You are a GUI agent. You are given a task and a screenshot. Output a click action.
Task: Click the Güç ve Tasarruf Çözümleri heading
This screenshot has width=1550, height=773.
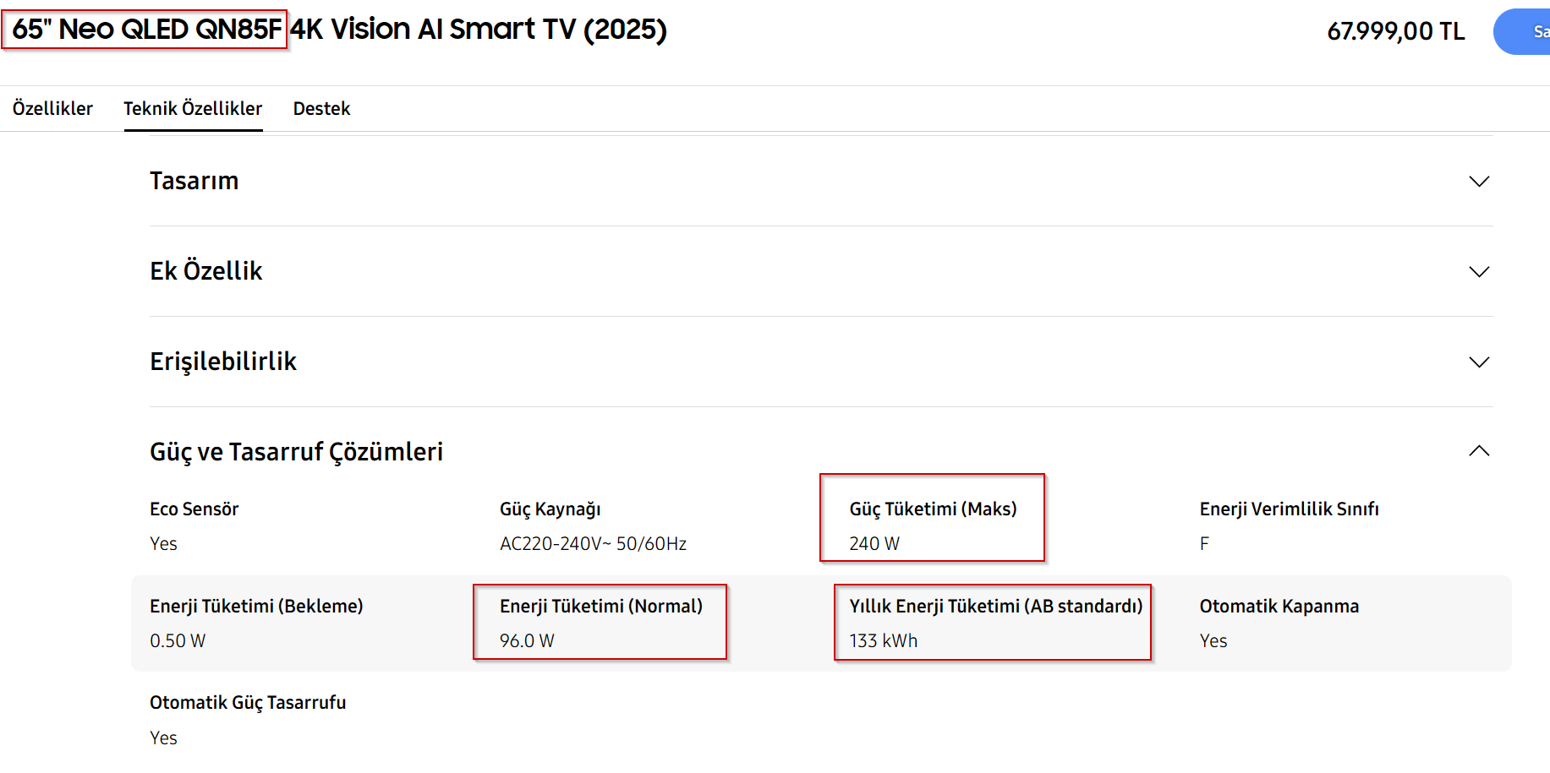[x=296, y=452]
